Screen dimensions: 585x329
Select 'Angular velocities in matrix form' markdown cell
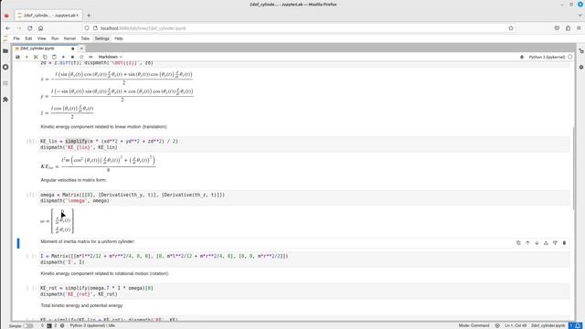[x=73, y=180]
